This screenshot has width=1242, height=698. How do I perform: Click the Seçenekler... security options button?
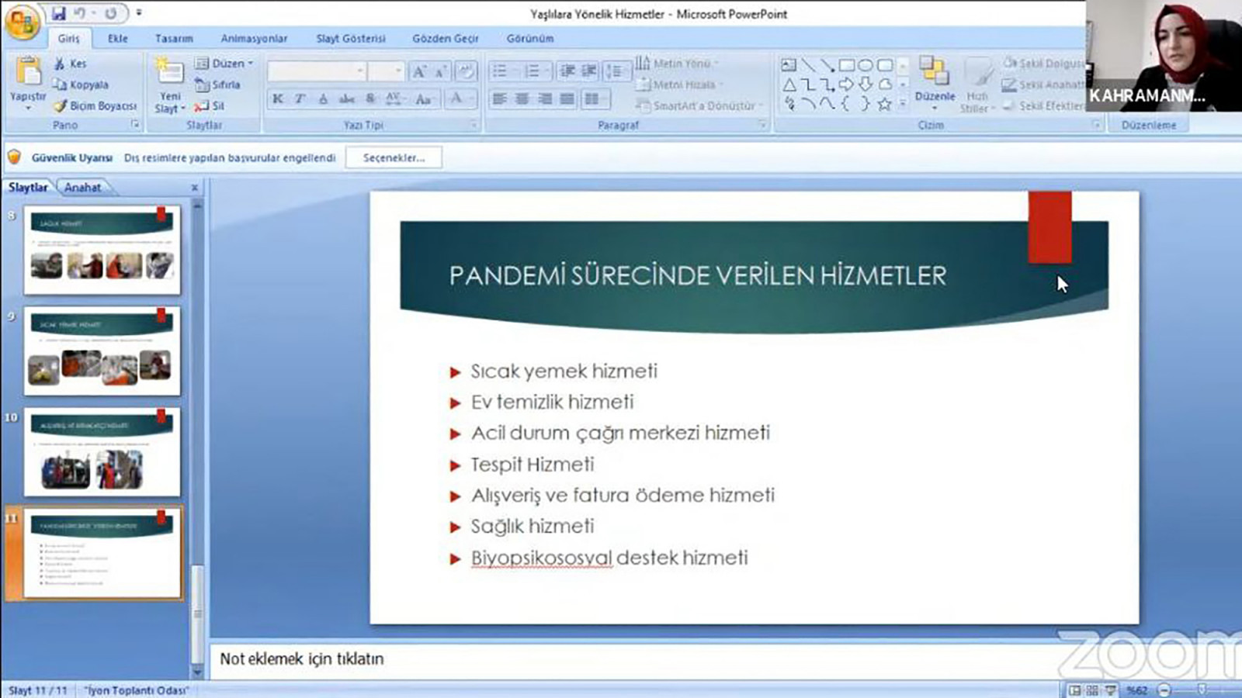pyautogui.click(x=394, y=157)
